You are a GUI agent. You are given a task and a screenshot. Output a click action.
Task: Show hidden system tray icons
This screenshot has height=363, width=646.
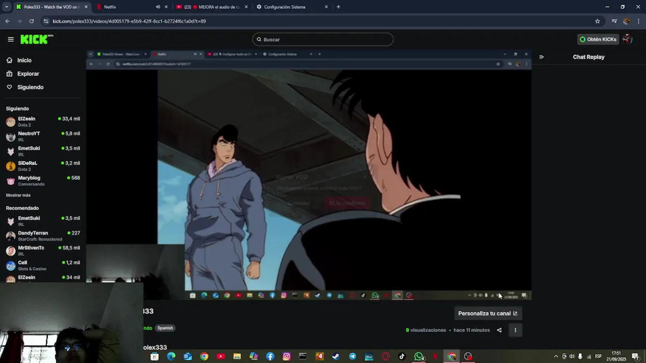pyautogui.click(x=556, y=356)
